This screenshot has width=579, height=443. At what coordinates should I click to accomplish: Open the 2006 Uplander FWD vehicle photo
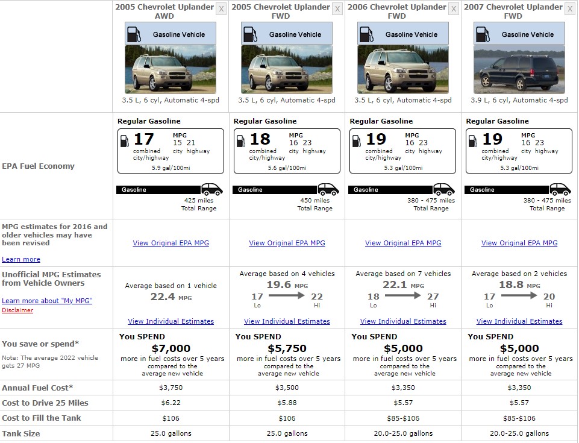pyautogui.click(x=403, y=69)
